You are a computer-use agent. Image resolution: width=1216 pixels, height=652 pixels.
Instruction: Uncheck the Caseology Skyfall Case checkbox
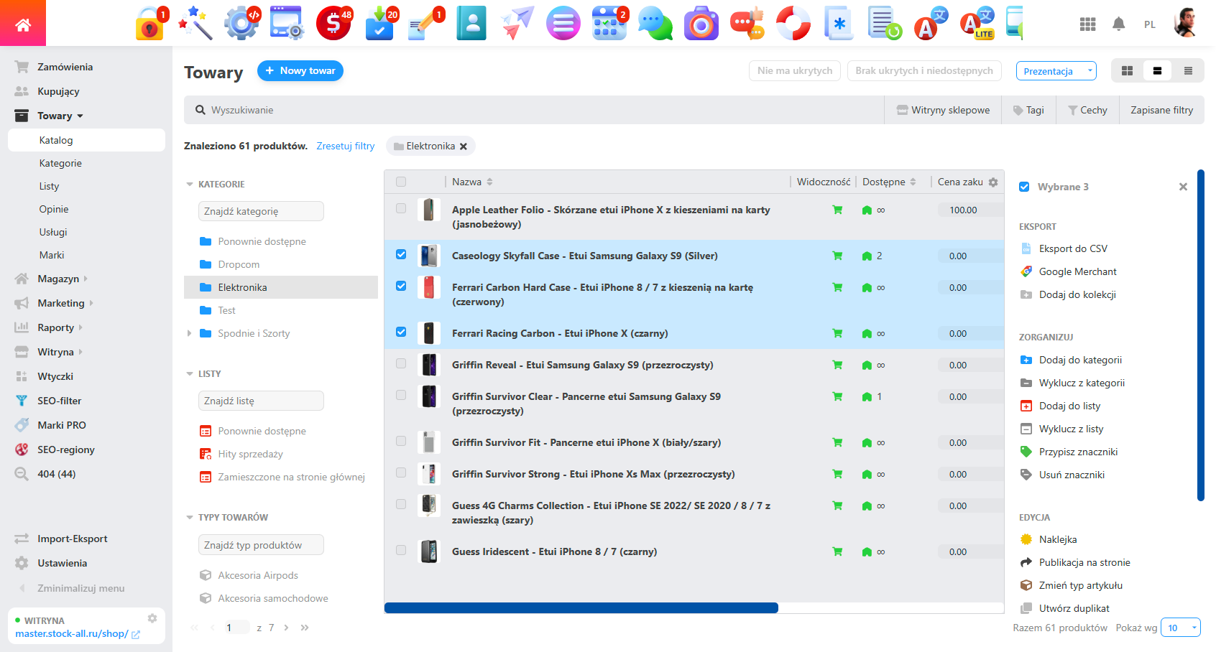tap(401, 254)
